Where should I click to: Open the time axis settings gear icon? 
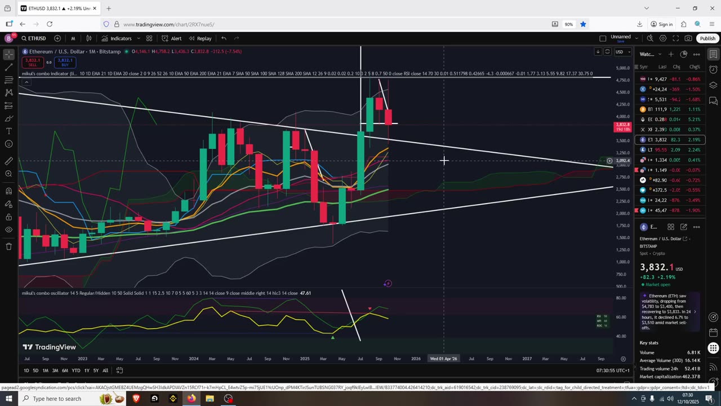click(x=623, y=359)
